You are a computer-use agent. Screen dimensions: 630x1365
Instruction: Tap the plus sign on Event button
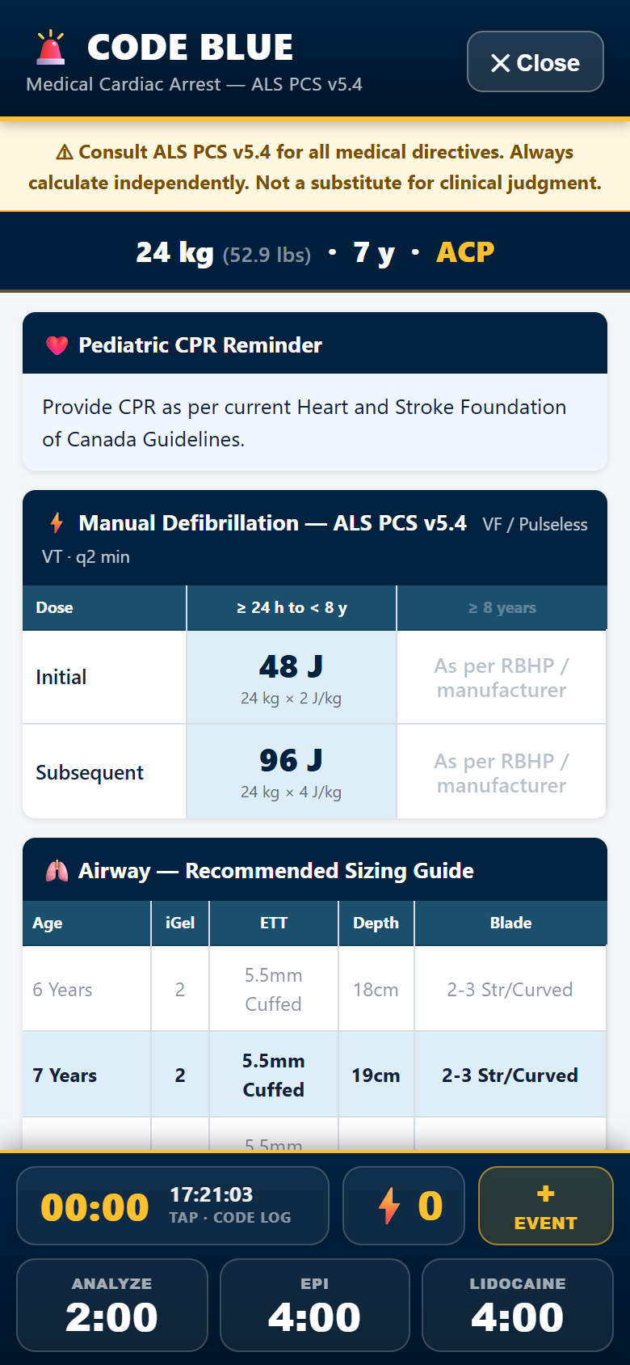coord(546,1194)
